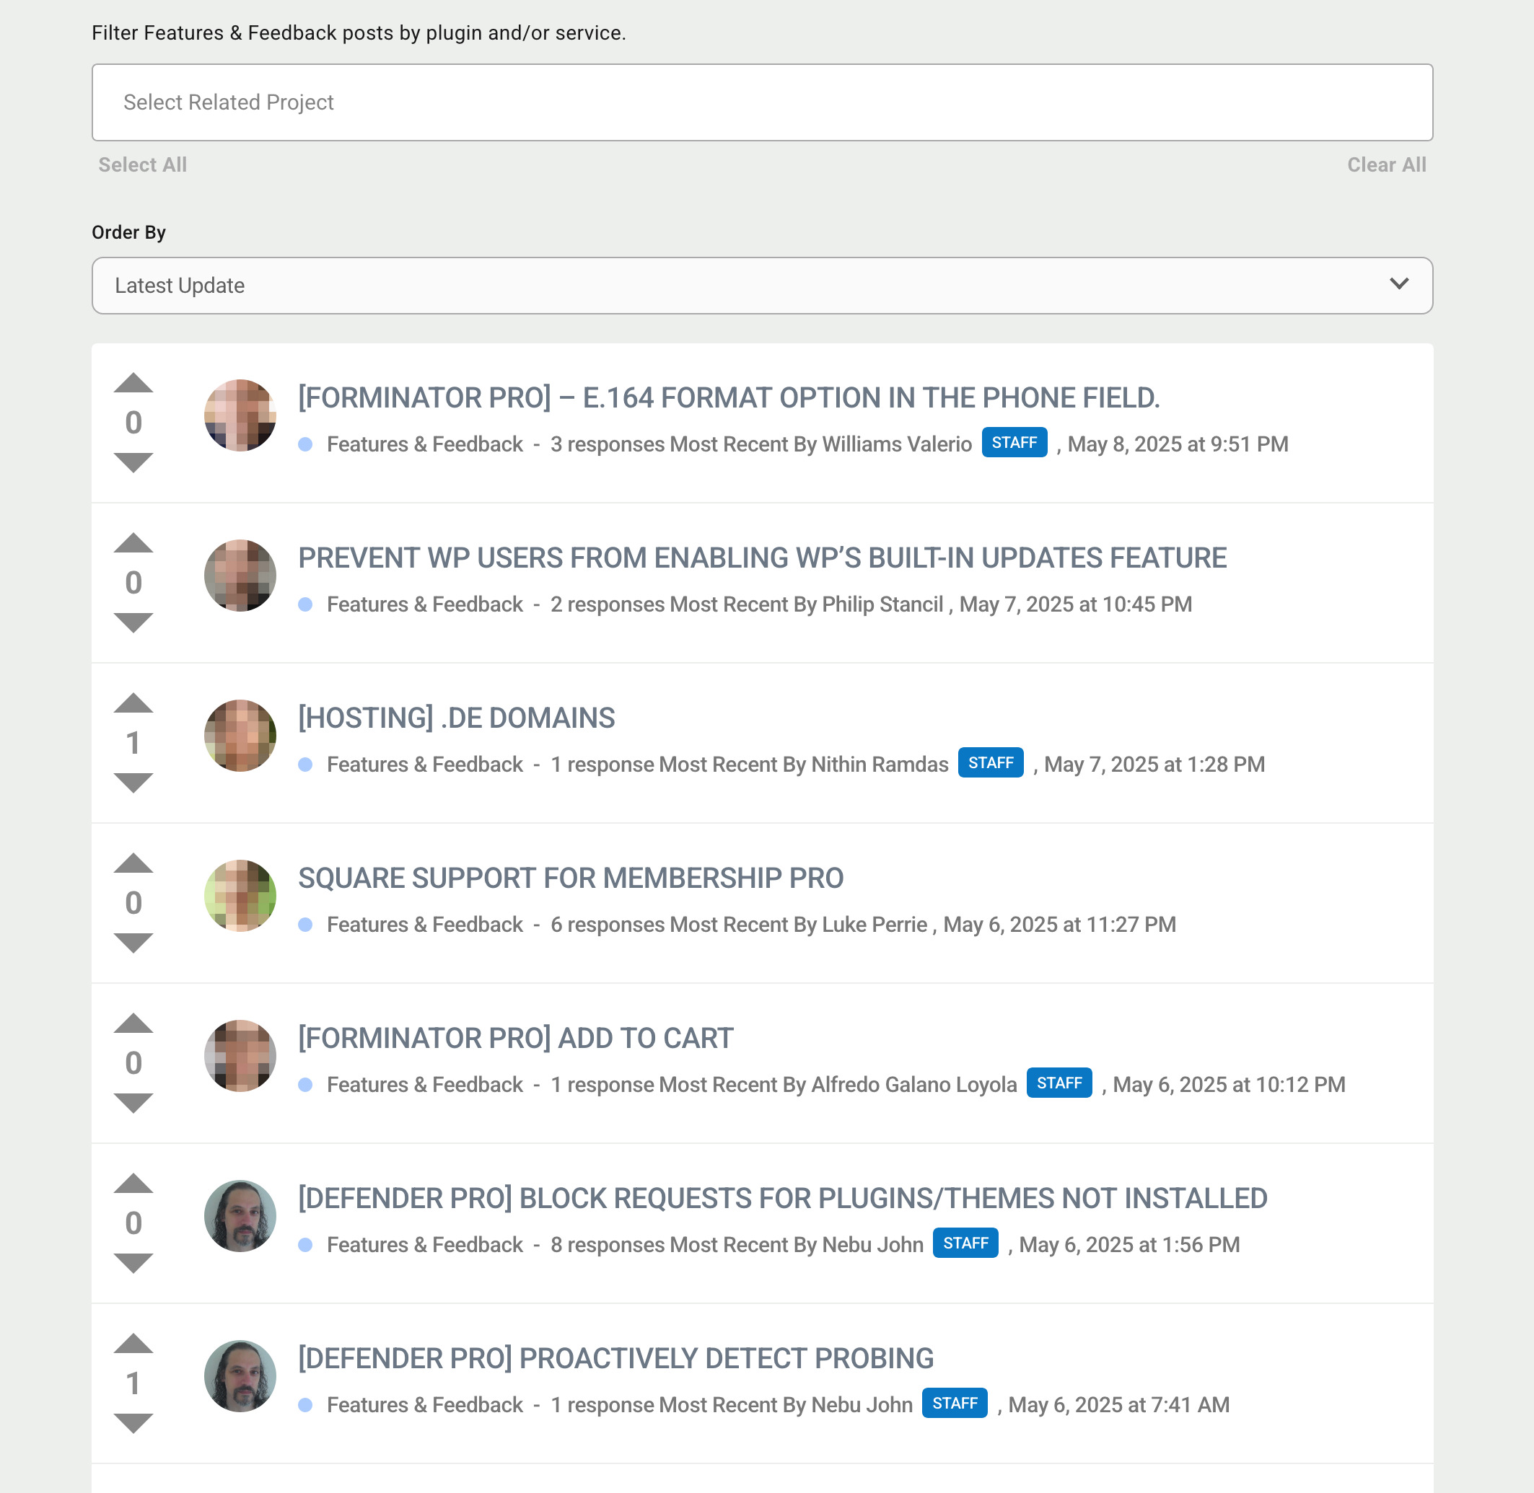
Task: Click Features & Feedback category on Square Support post
Action: [x=424, y=925]
